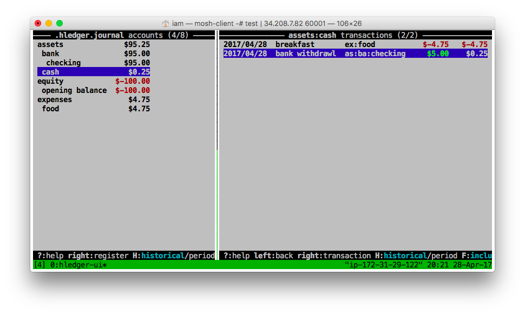Click the $95.25 assets balance
525x315 pixels.
(137, 44)
